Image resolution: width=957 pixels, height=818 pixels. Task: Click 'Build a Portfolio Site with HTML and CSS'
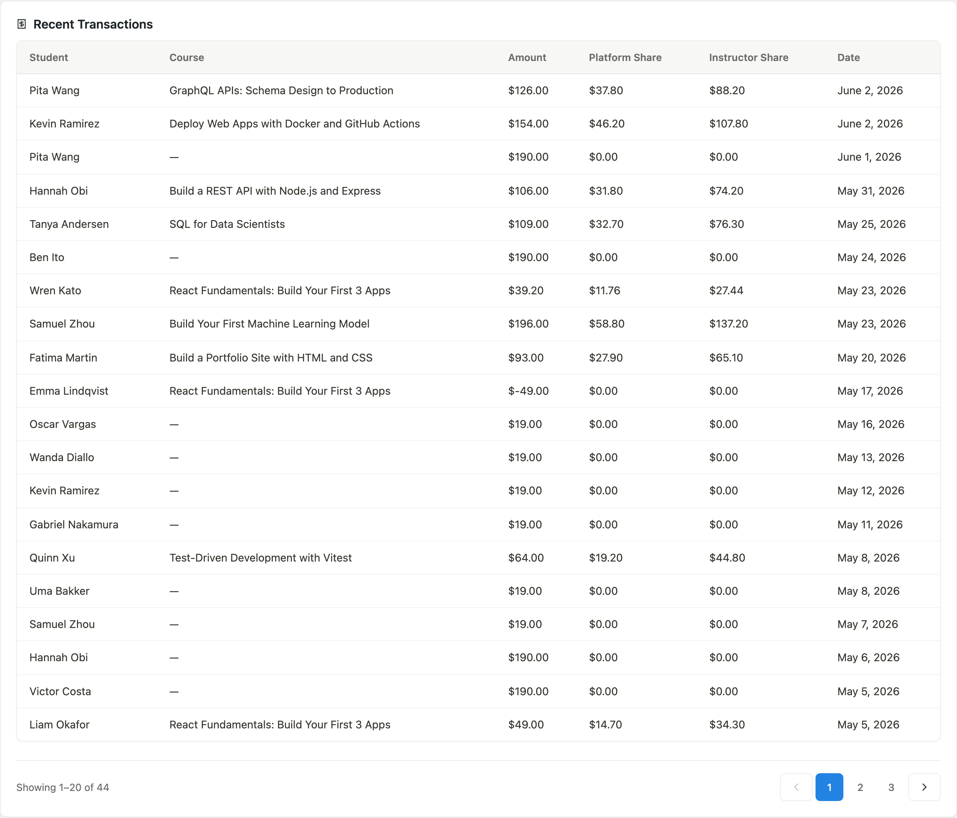click(271, 358)
